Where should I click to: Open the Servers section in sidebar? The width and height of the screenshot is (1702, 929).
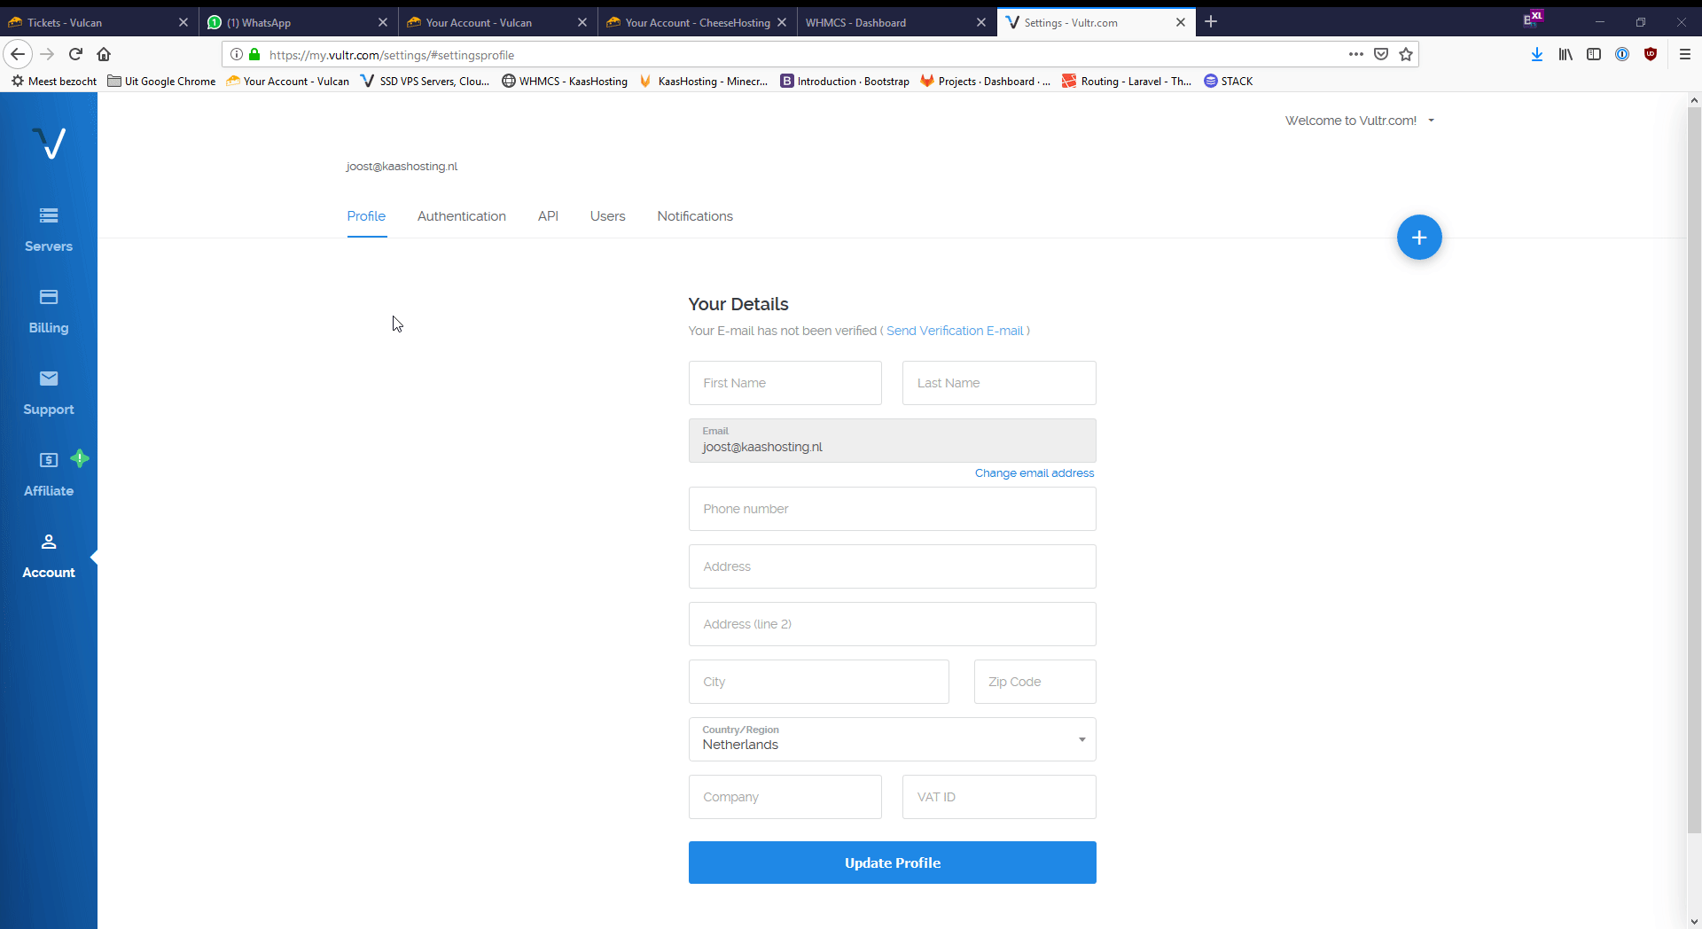pyautogui.click(x=49, y=230)
